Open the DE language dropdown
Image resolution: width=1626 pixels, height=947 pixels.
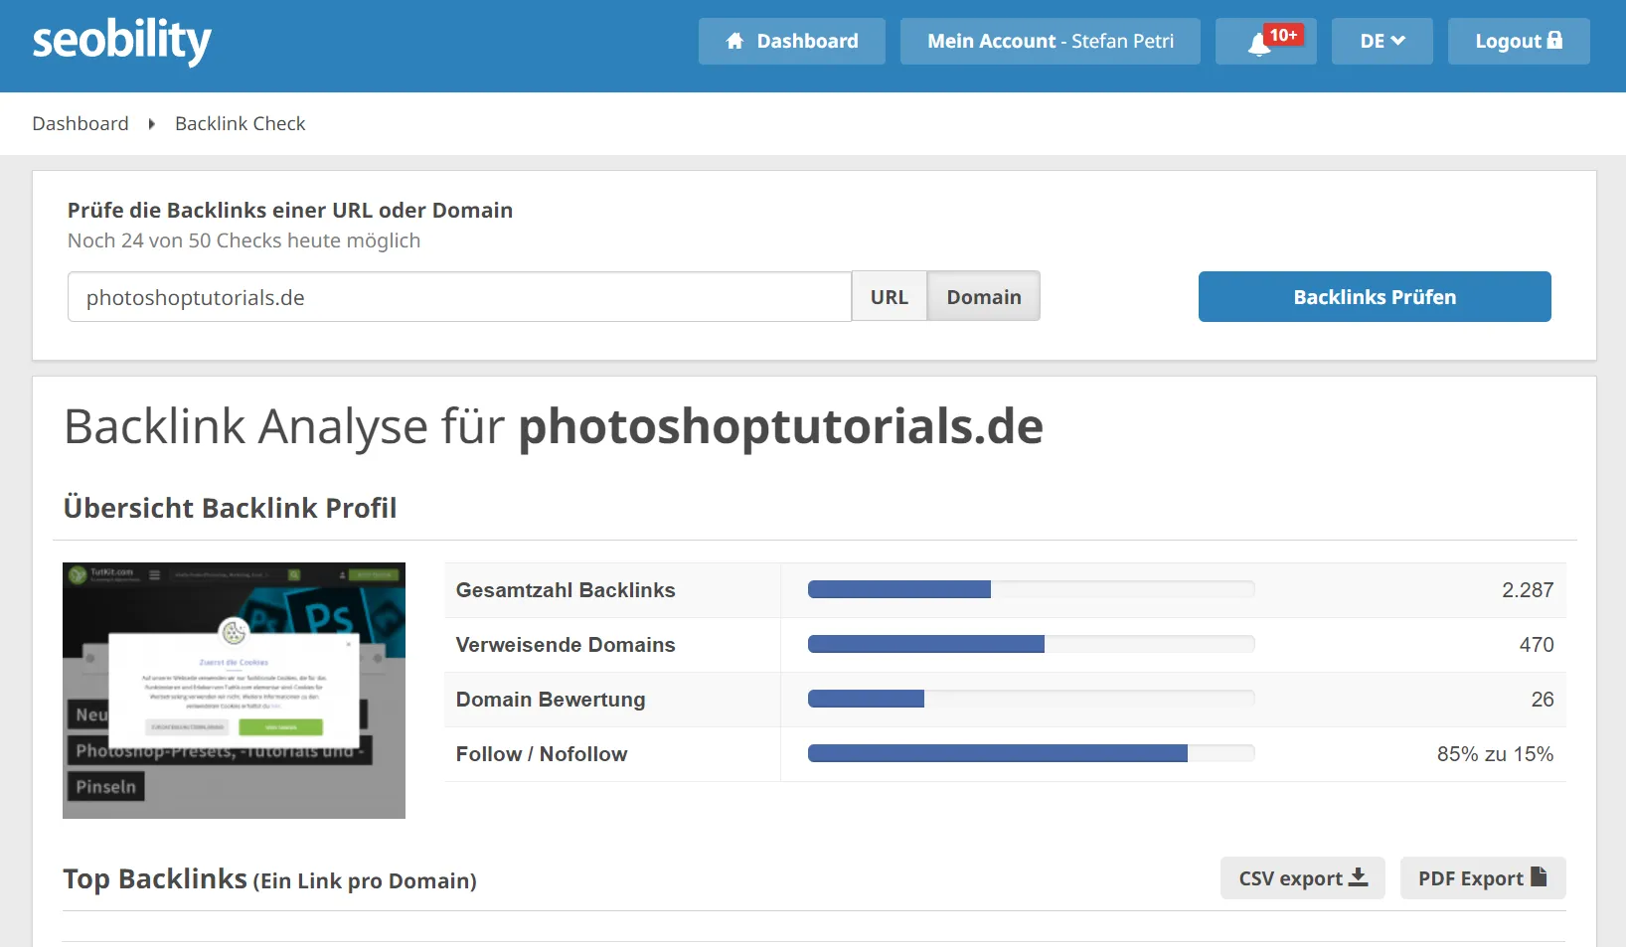click(x=1382, y=41)
